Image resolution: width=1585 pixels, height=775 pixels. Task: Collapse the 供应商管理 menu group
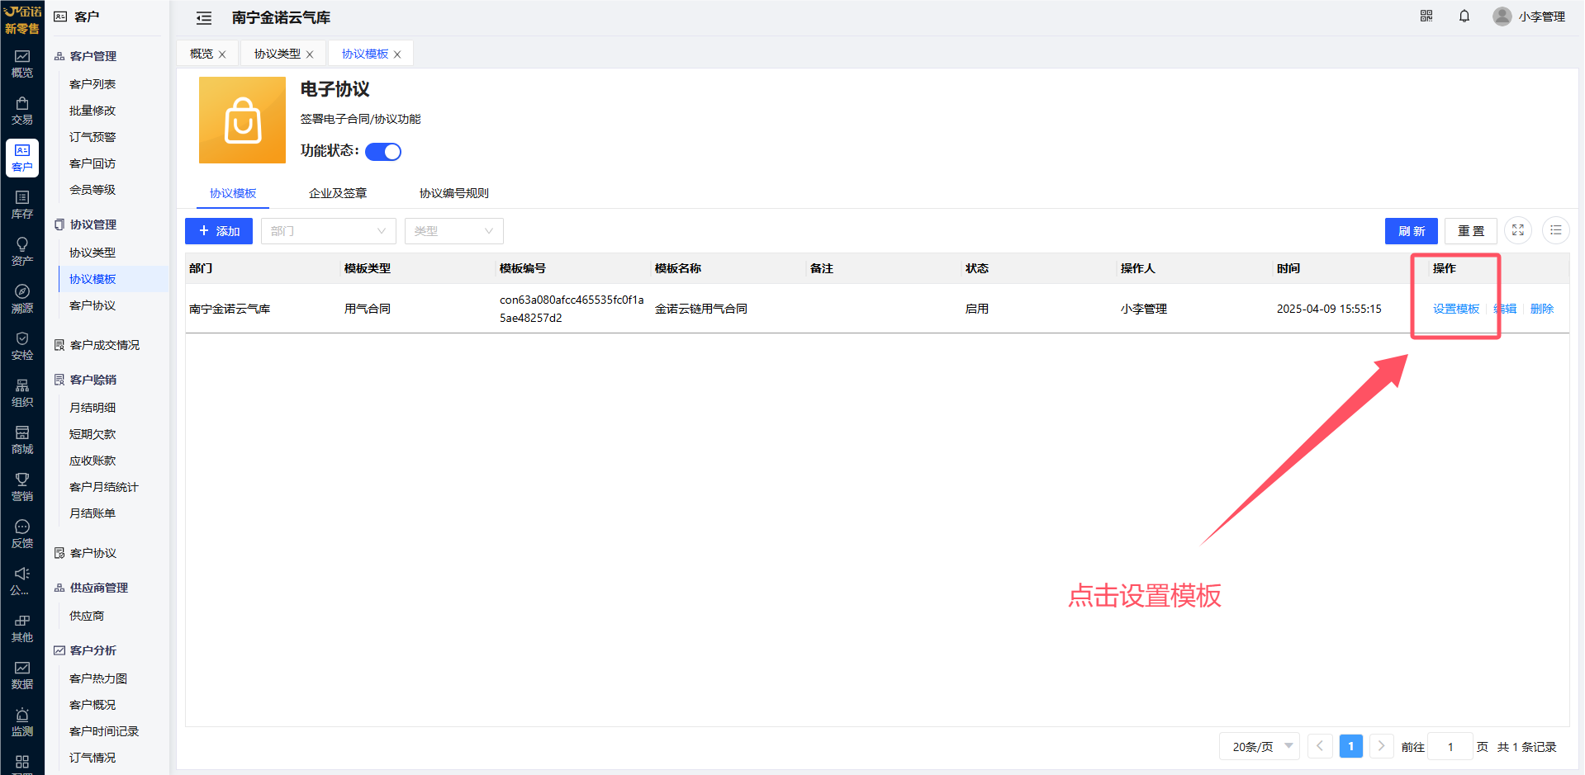tap(99, 588)
